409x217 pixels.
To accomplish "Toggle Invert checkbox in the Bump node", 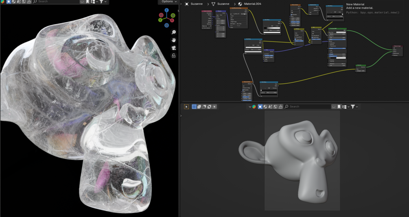I will point(265,54).
